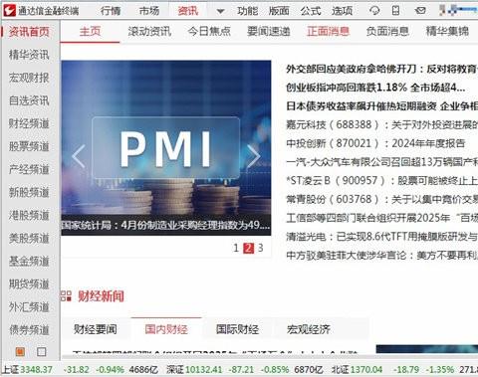The height and width of the screenshot is (377, 478).
Task: Go to previous carousel slide with left arrow
Action: pyautogui.click(x=79, y=156)
